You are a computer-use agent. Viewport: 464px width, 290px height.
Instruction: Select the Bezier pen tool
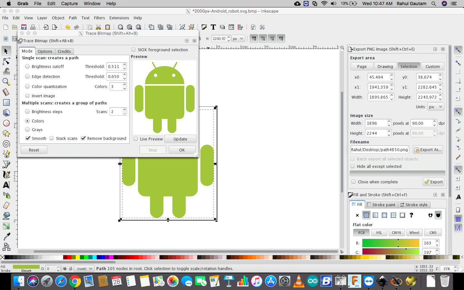point(6,164)
